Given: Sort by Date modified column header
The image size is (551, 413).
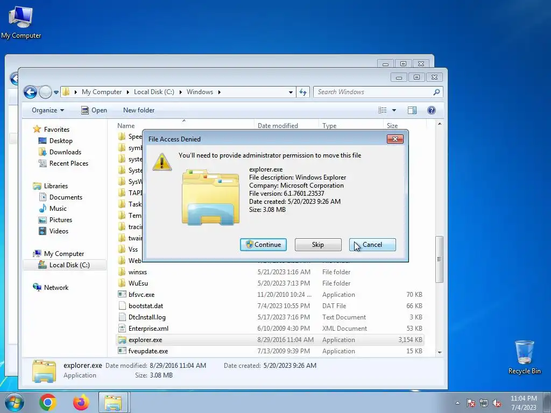Looking at the screenshot, I should (x=286, y=125).
